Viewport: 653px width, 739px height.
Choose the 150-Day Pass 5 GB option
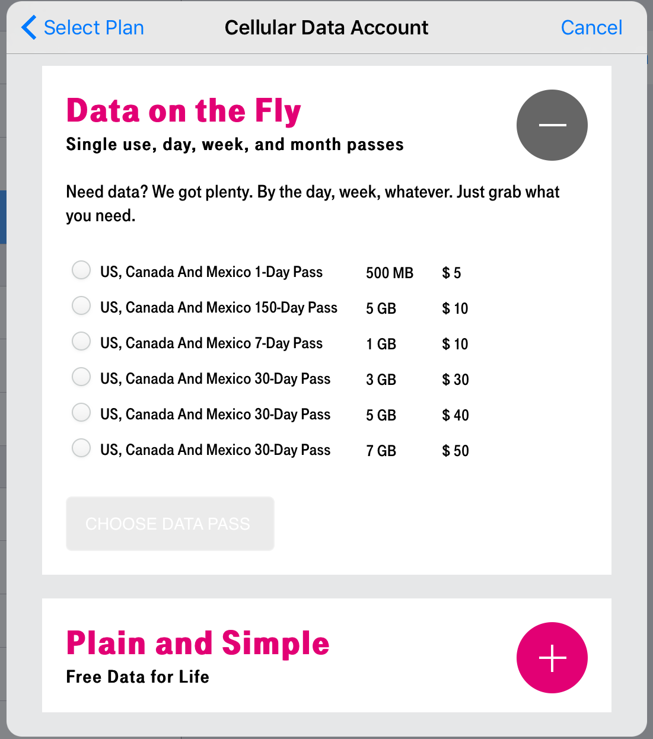(x=81, y=305)
